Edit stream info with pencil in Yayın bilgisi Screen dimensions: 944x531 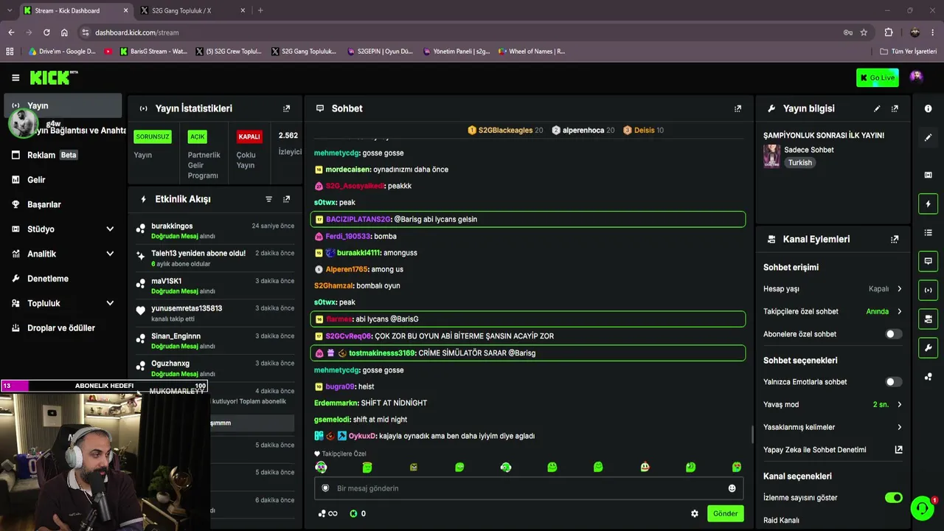877,108
